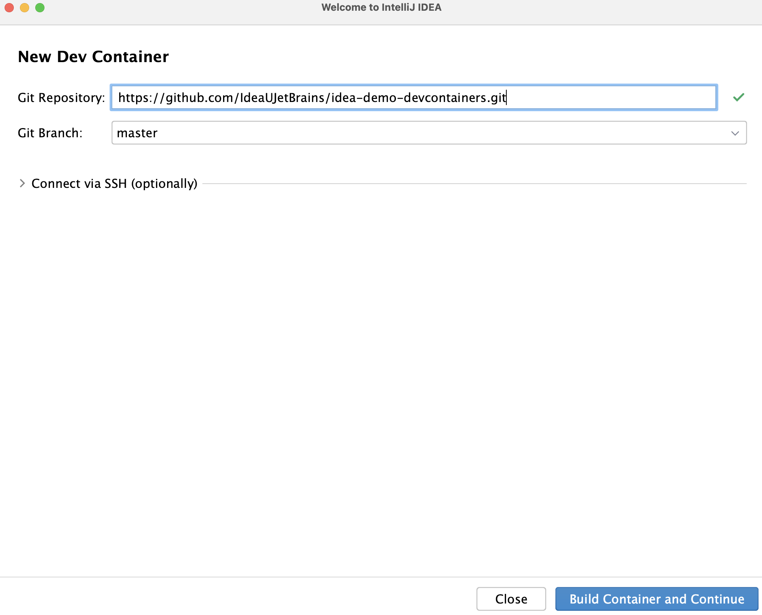This screenshot has height=615, width=762.
Task: Click the New Dev Container heading
Action: (93, 56)
